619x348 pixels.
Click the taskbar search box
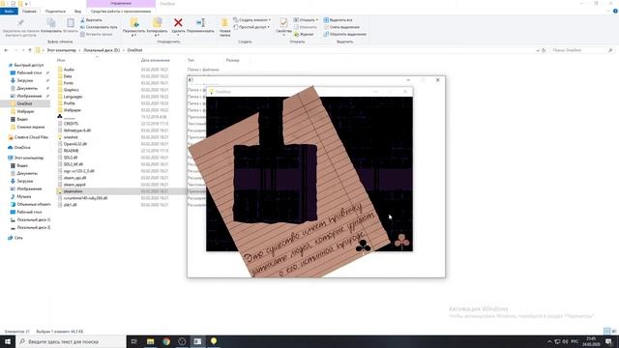[71, 341]
